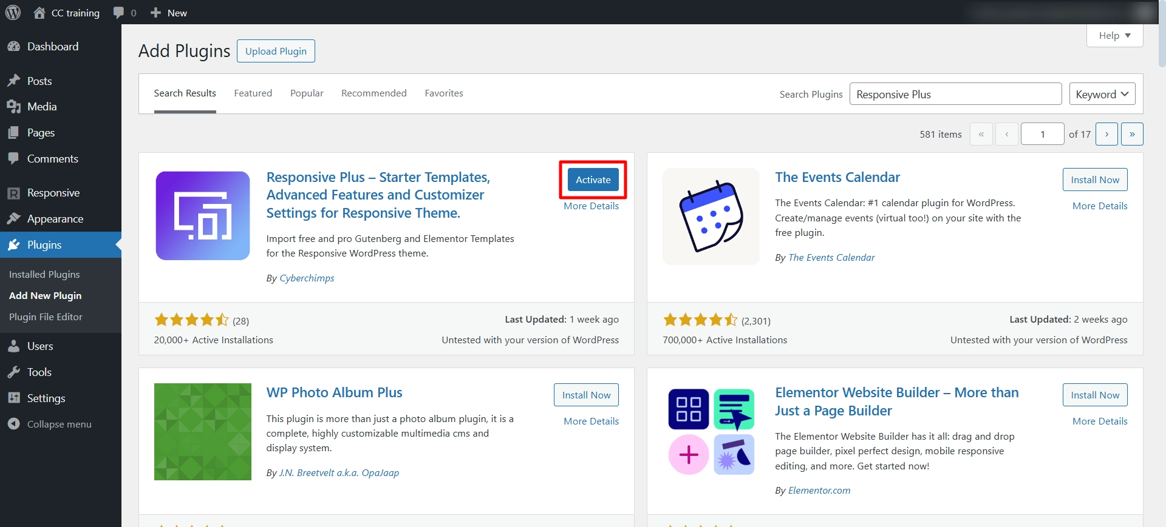The height and width of the screenshot is (527, 1166).
Task: Click The Events Calendar star rating
Action: coord(700,320)
